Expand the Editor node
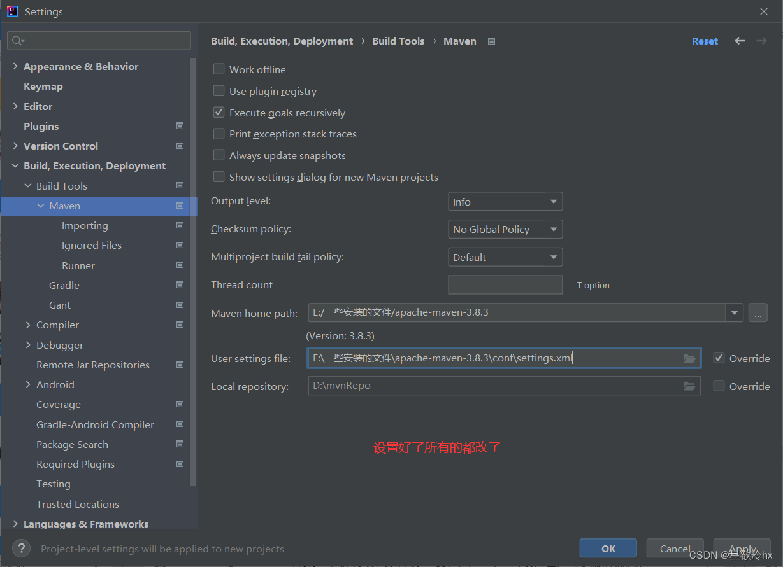The width and height of the screenshot is (783, 567). [x=15, y=106]
